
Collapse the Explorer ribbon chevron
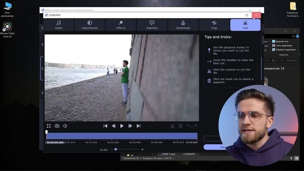[294, 37]
